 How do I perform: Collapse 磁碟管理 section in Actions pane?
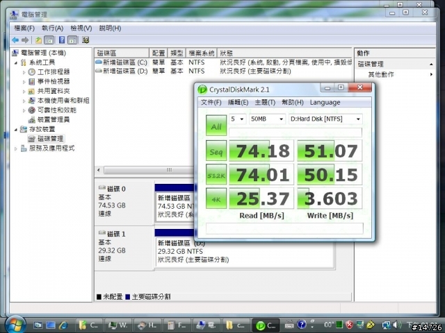pyautogui.click(x=431, y=65)
